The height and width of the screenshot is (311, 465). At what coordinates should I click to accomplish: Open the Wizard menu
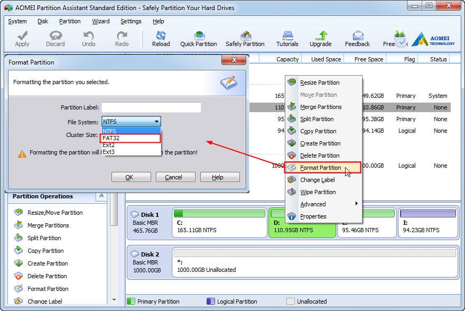click(101, 21)
